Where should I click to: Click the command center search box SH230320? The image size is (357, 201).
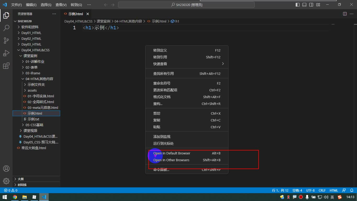186,5
